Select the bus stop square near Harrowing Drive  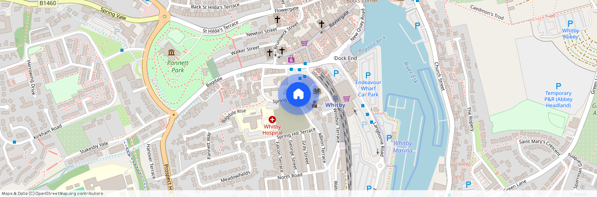coord(122,50)
